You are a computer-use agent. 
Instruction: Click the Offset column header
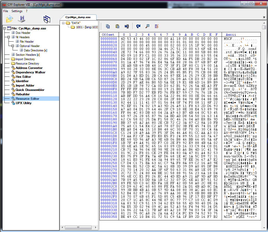108,34
